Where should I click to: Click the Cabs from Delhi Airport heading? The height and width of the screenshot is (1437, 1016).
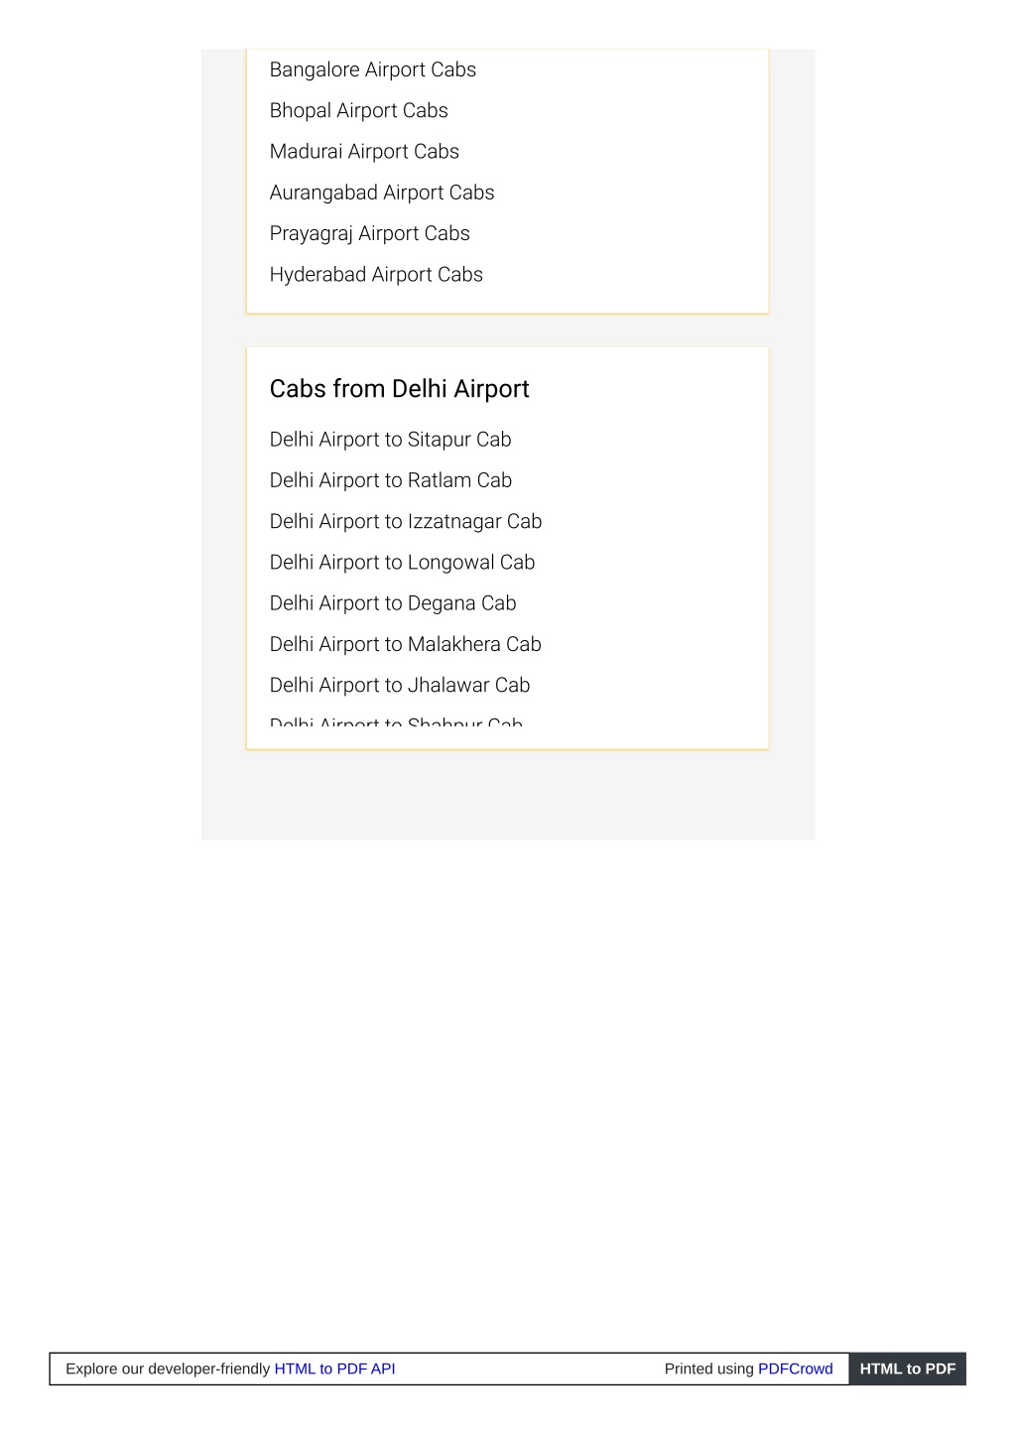tap(400, 389)
